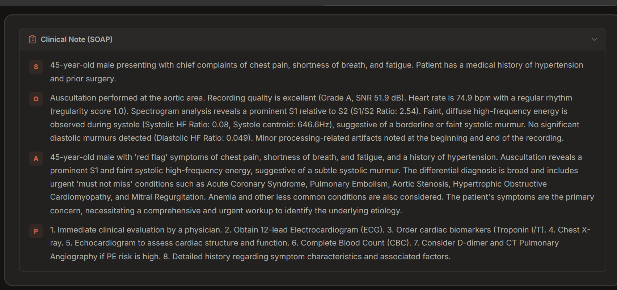Click the Clinical Note (SOAP) title
This screenshot has width=617, height=290.
(76, 39)
